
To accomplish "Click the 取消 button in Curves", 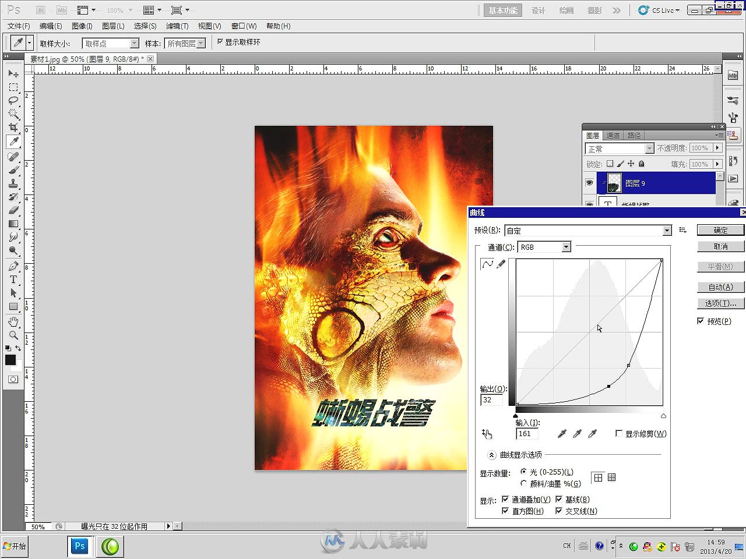I will 720,246.
